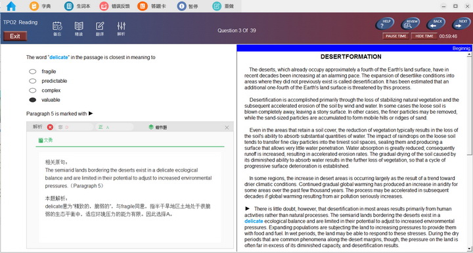473x253 pixels.
Task: Click the passage scrollbar up arrow
Action: (x=469, y=55)
